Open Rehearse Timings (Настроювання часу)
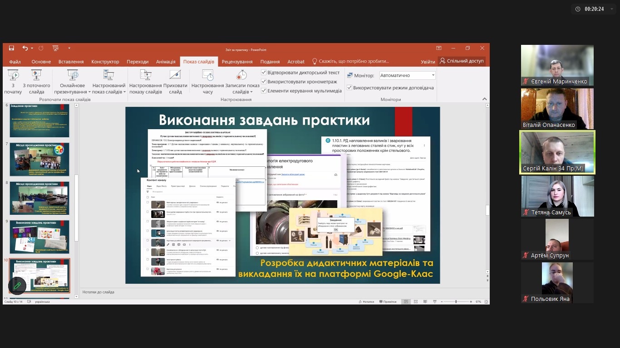 207,75
